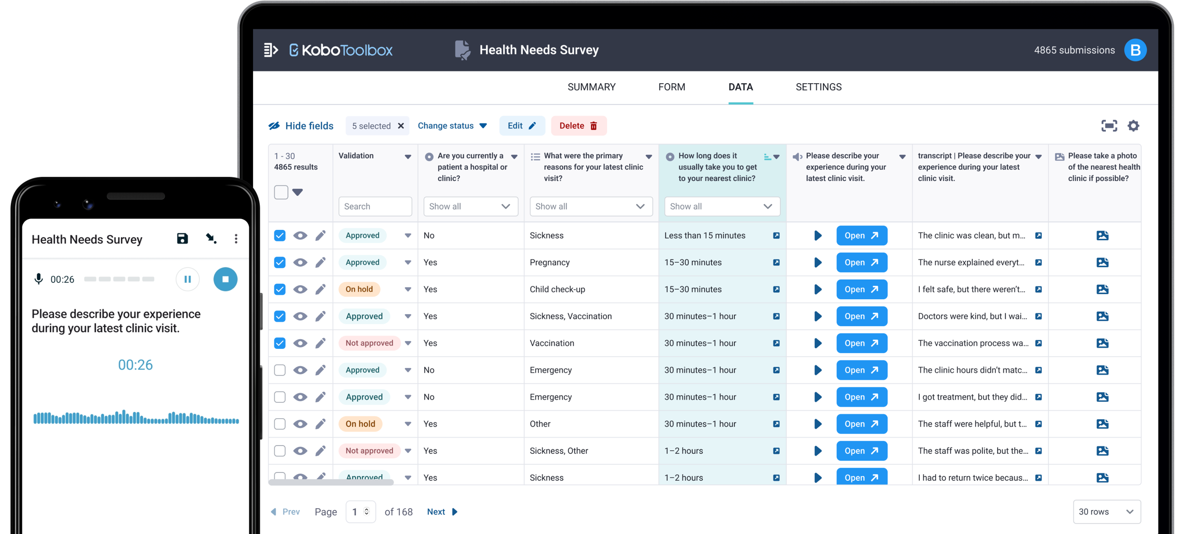This screenshot has height=534, width=1181.
Task: Click the save icon on phone form
Action: click(x=182, y=238)
